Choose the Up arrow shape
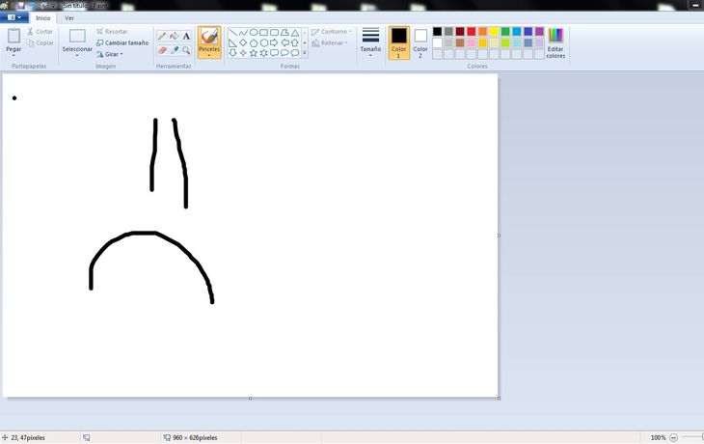 click(295, 42)
